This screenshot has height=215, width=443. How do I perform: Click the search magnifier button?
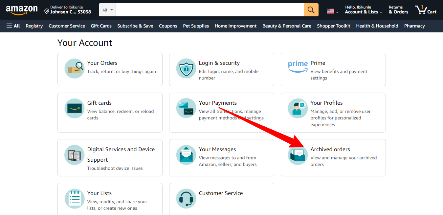(x=311, y=10)
